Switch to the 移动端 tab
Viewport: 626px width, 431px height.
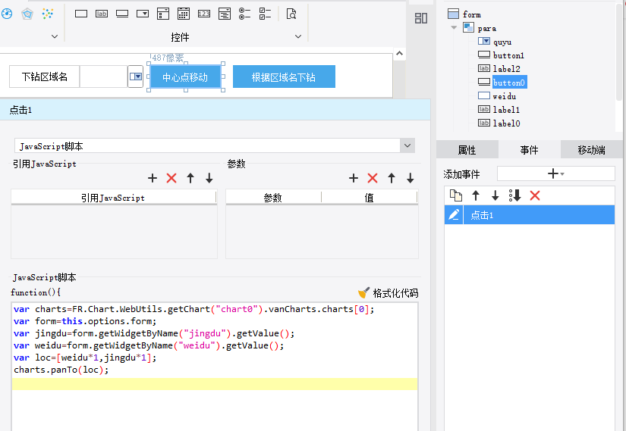point(591,150)
